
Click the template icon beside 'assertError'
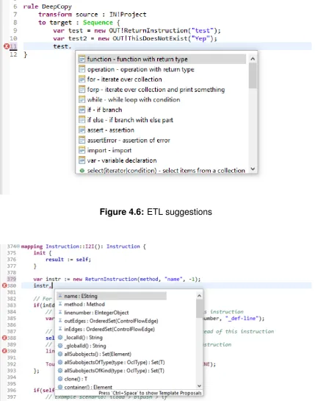82,140
